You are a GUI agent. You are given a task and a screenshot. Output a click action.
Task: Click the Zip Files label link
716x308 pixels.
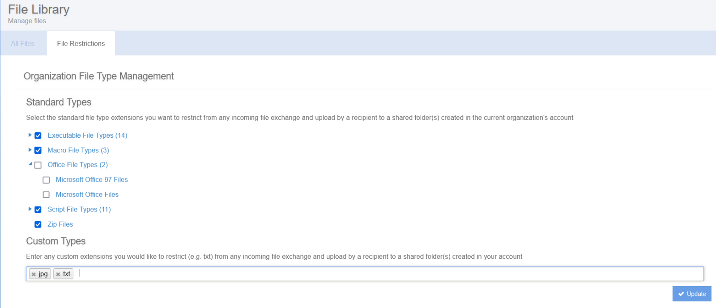point(60,224)
